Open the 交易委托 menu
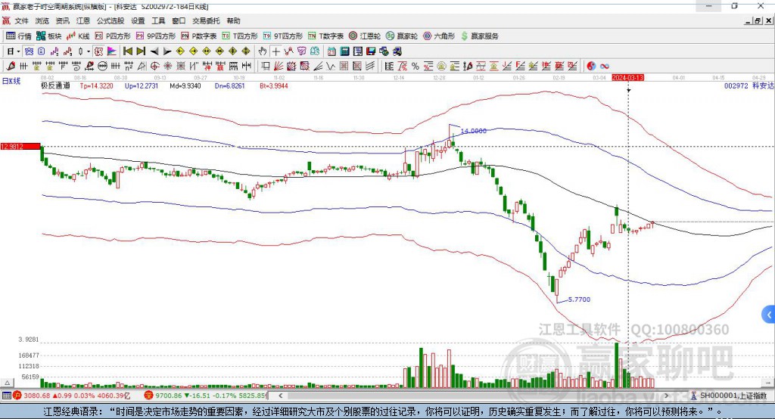 [x=206, y=20]
